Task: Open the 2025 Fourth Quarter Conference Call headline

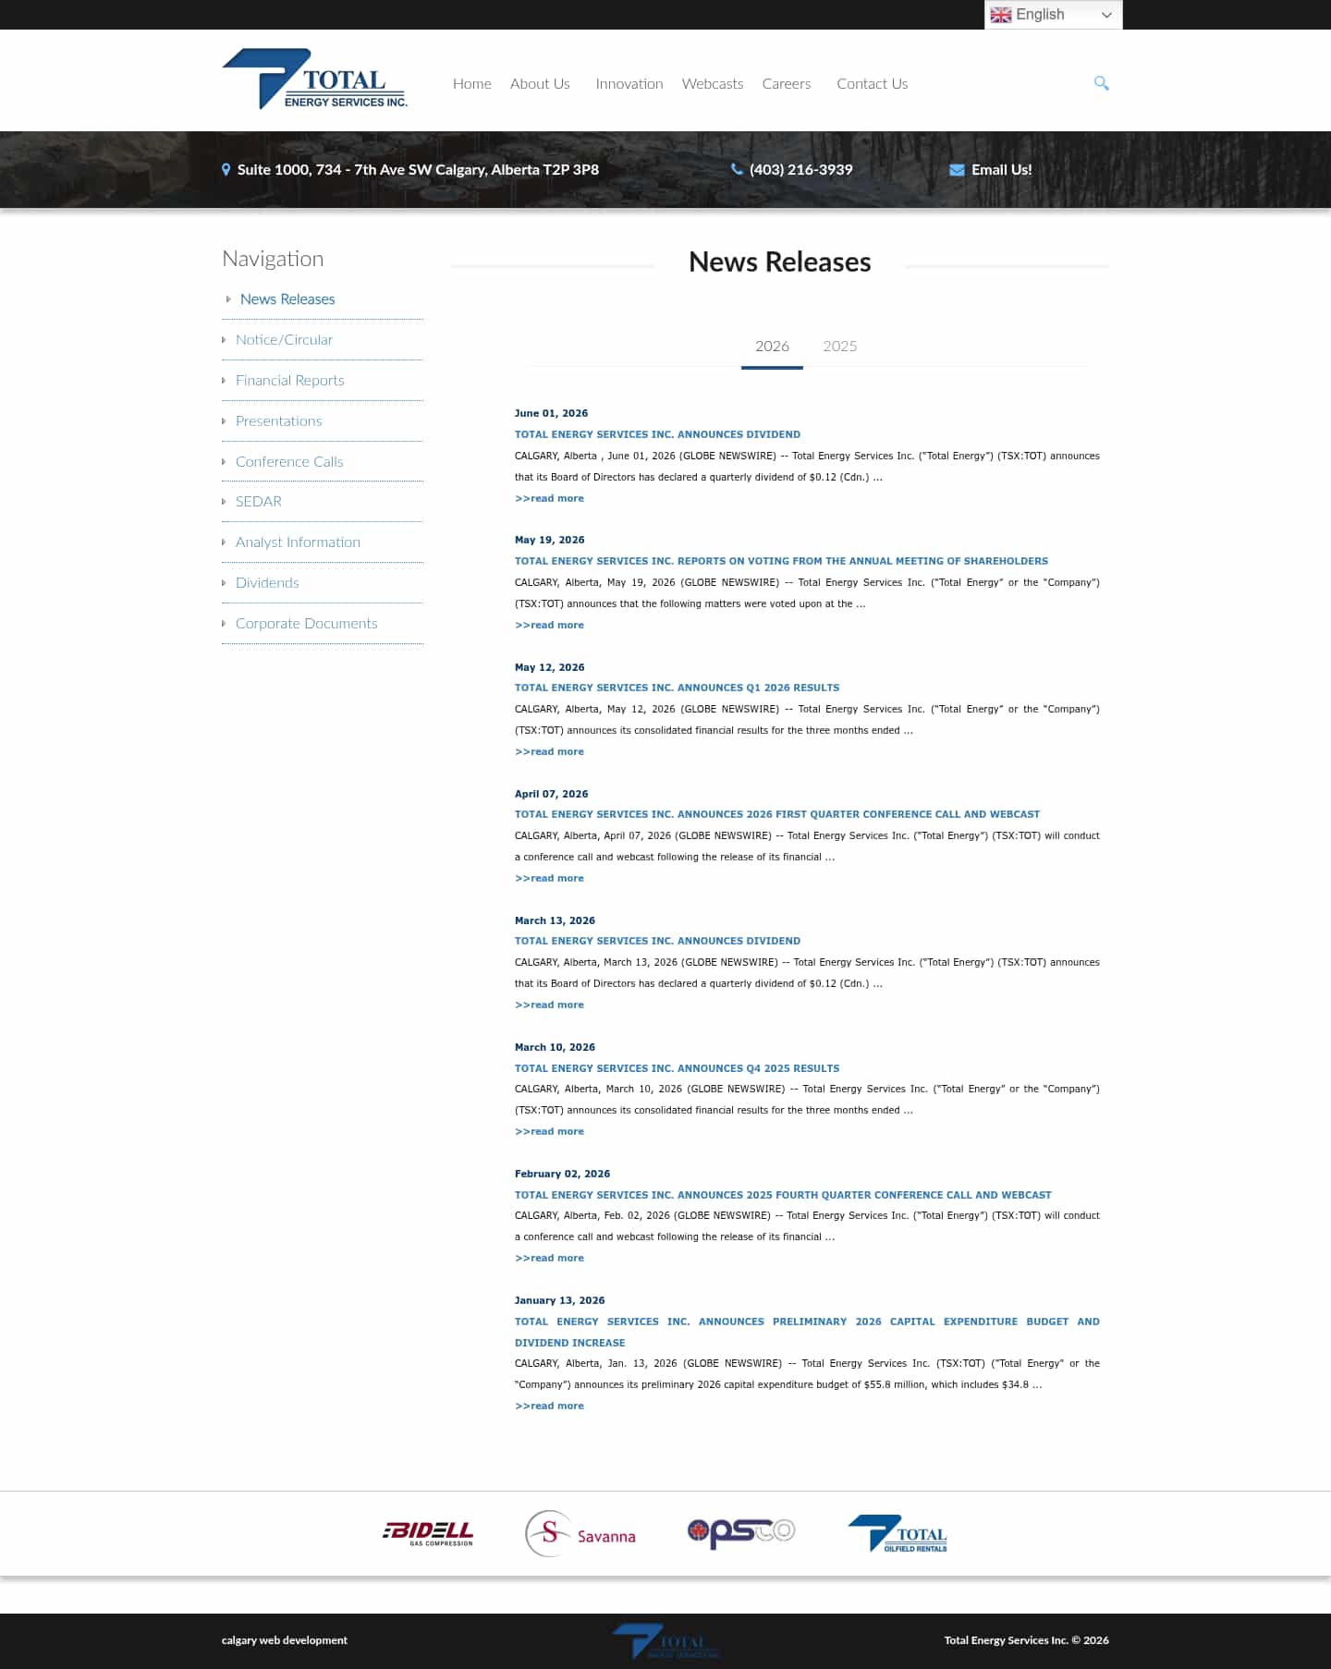Action: 783,1195
